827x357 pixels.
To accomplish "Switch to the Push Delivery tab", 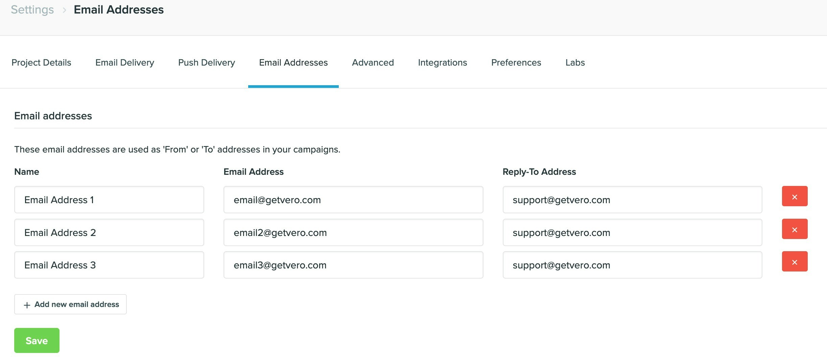I will click(x=206, y=63).
